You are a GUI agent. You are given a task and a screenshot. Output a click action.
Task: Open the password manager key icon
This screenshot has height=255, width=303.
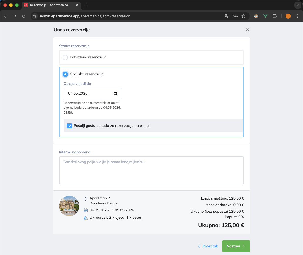(235, 16)
